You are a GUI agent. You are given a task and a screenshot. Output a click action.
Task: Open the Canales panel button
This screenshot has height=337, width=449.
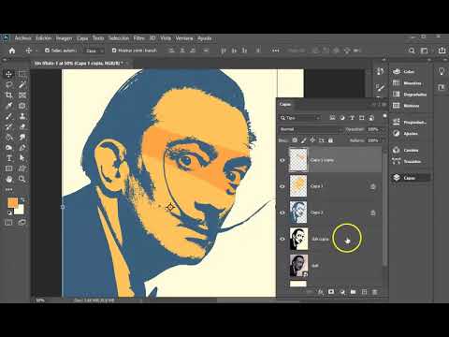pos(411,151)
